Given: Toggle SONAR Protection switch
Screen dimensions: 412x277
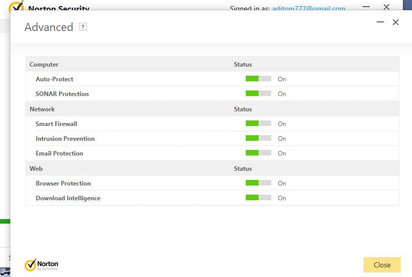Looking at the screenshot, I should 259,93.
